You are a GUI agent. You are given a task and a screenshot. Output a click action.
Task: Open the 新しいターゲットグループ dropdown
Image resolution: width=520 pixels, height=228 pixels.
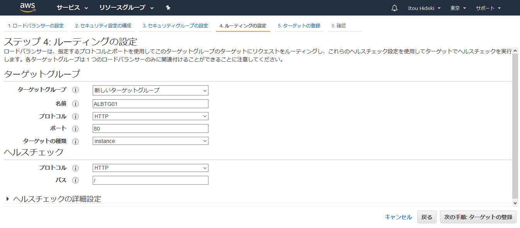tap(151, 90)
